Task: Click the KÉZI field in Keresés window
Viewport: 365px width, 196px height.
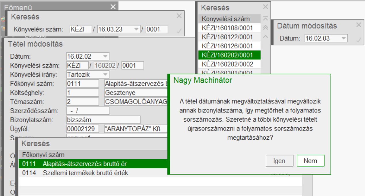Action: 81,29
